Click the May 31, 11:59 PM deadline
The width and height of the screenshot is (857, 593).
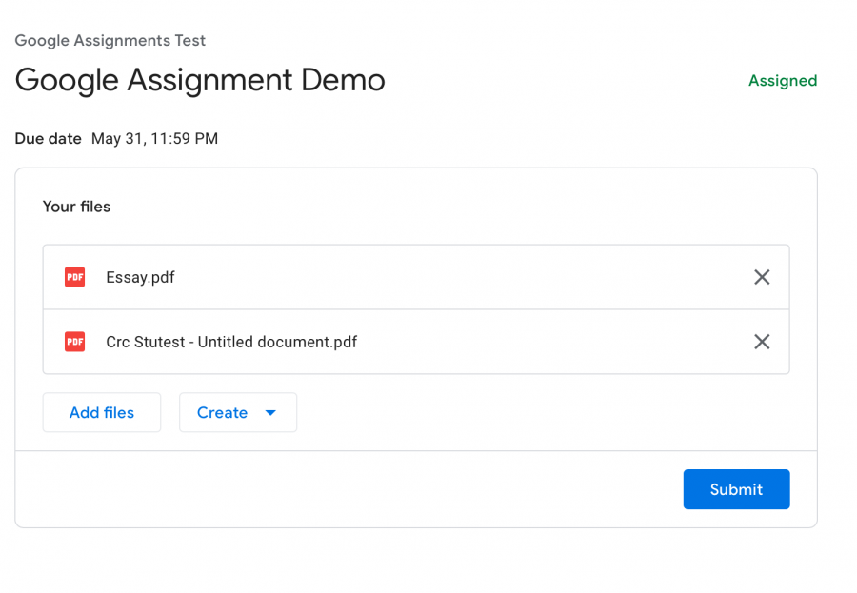point(154,138)
